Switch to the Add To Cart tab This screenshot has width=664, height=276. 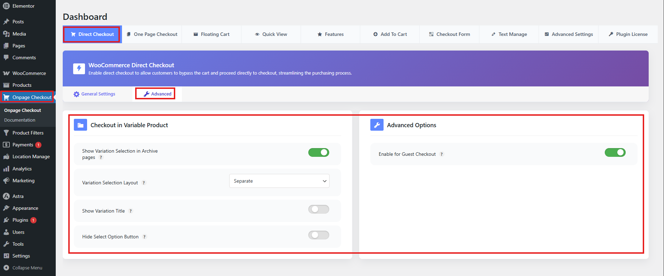[x=390, y=34]
